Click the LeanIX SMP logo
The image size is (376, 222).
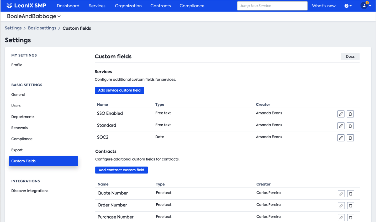pyautogui.click(x=26, y=6)
